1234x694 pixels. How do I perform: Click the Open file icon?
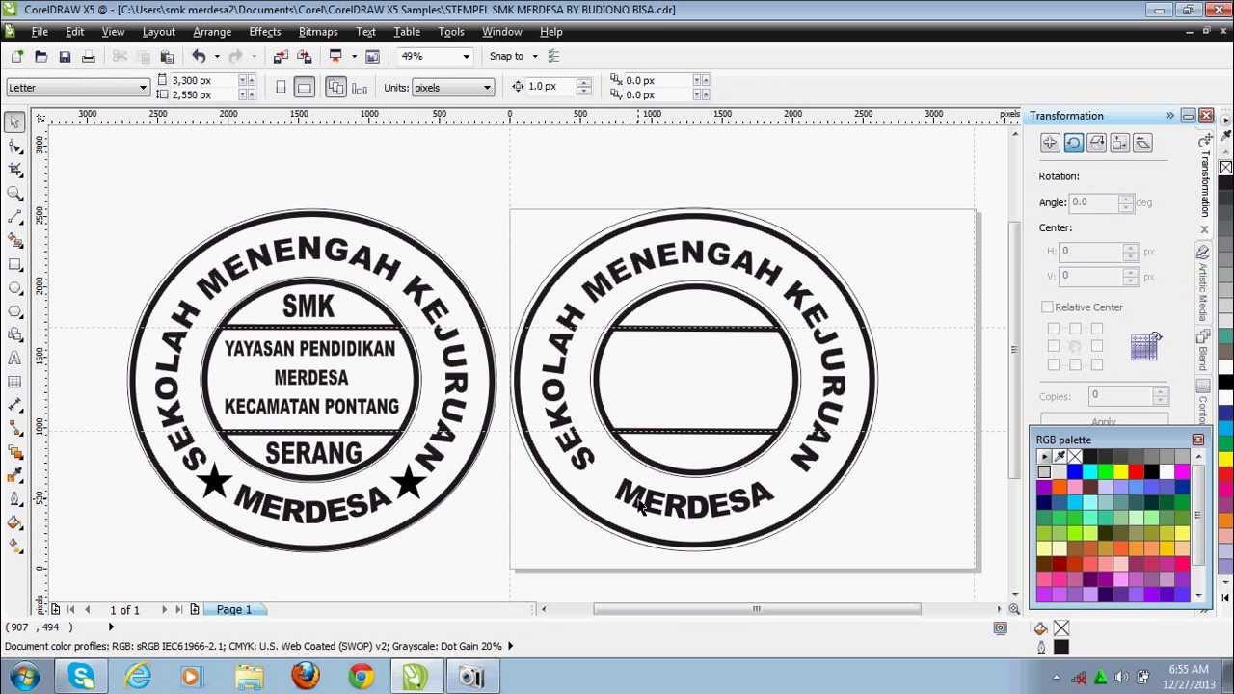pos(40,56)
